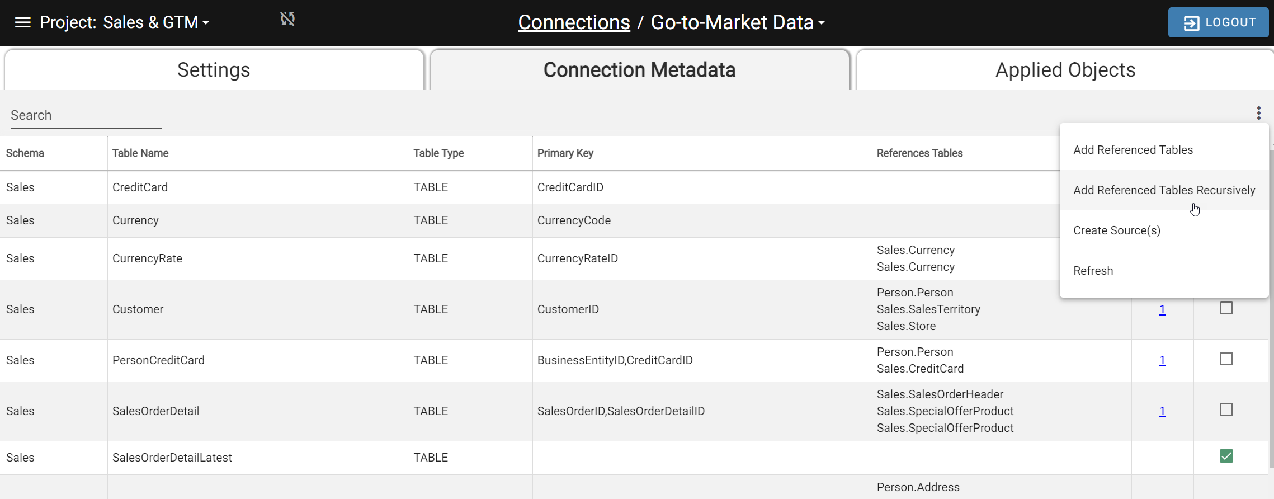This screenshot has height=499, width=1274.
Task: Switch to the Settings tab
Action: (x=214, y=70)
